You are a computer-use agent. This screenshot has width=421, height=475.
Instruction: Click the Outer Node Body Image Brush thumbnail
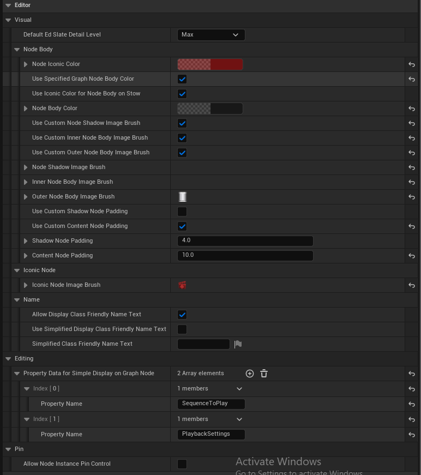pos(182,197)
